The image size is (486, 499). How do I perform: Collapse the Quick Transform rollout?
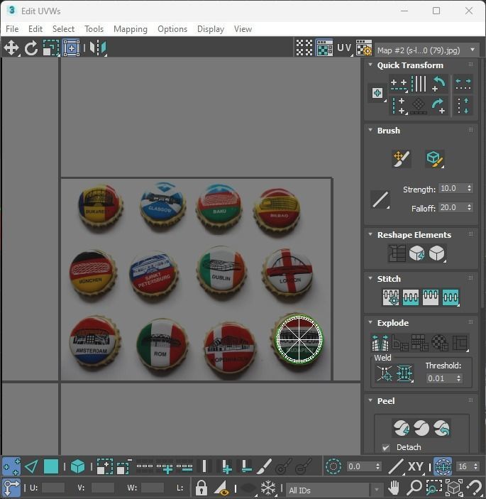[x=370, y=65]
